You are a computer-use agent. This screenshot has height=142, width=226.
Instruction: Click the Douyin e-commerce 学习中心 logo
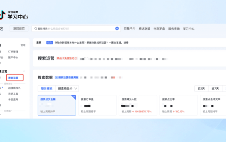14,15
